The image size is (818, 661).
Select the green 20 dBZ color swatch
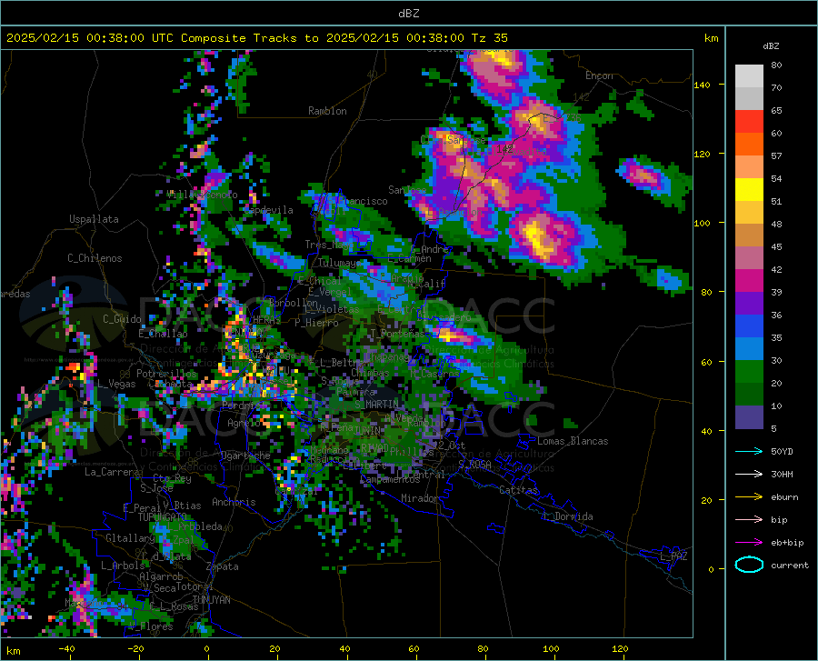pyautogui.click(x=749, y=372)
